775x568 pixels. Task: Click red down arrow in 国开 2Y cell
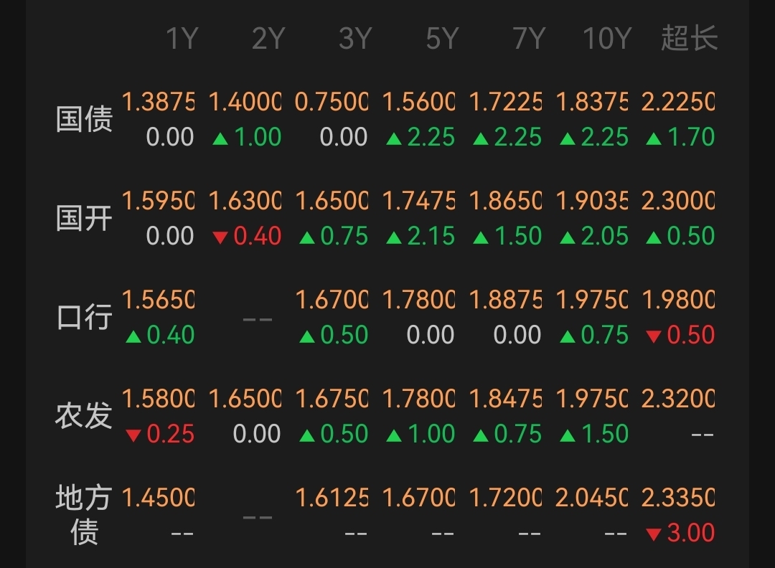pos(220,237)
